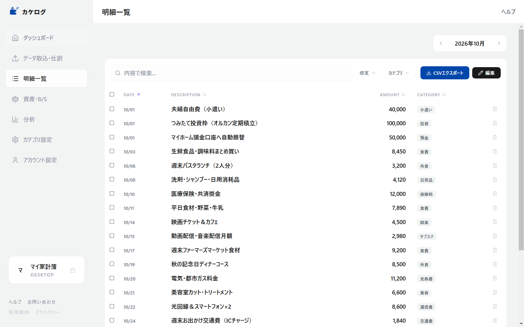Click the CSVエクスポート button

click(445, 73)
